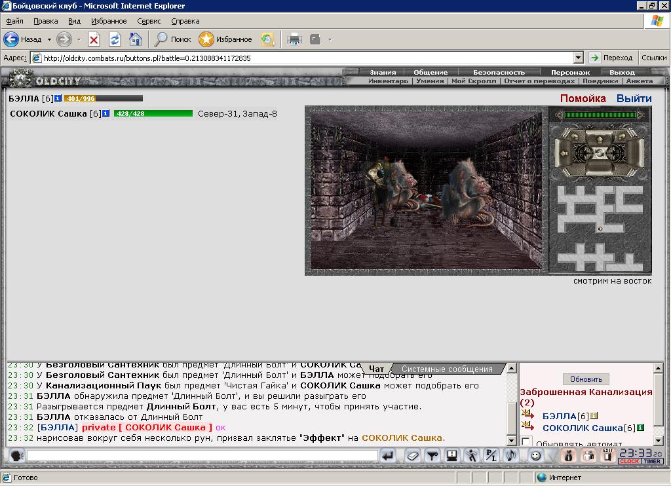Toggle the auto-refresh checkbox in player list
This screenshot has height=486, width=671.
[x=526, y=441]
